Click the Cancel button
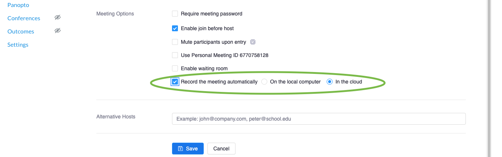The image size is (502, 157). [221, 149]
